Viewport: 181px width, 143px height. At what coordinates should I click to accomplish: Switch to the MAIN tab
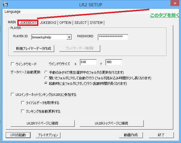[x=12, y=22]
